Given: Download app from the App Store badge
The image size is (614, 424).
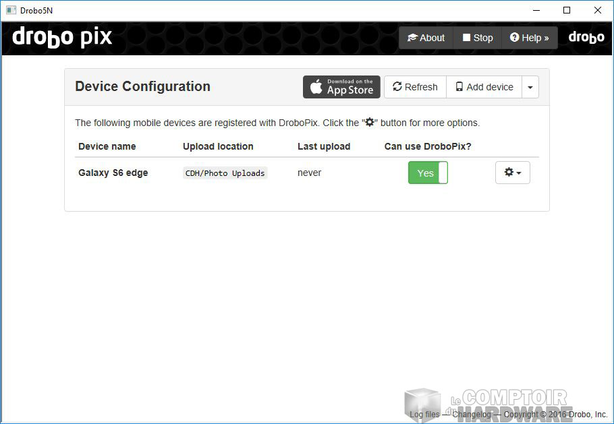Looking at the screenshot, I should tap(341, 87).
